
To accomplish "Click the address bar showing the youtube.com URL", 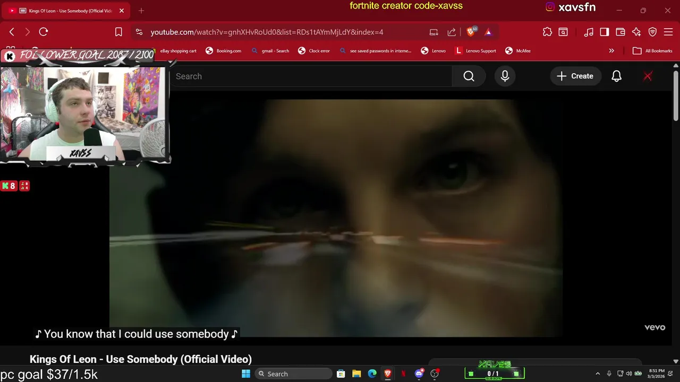I will tap(267, 32).
